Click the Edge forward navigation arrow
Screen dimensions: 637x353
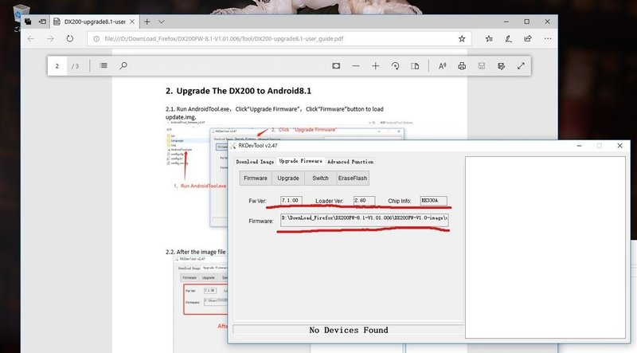[50, 38]
